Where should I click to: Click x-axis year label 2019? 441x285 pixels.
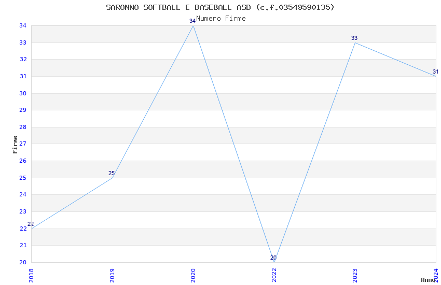point(112,275)
